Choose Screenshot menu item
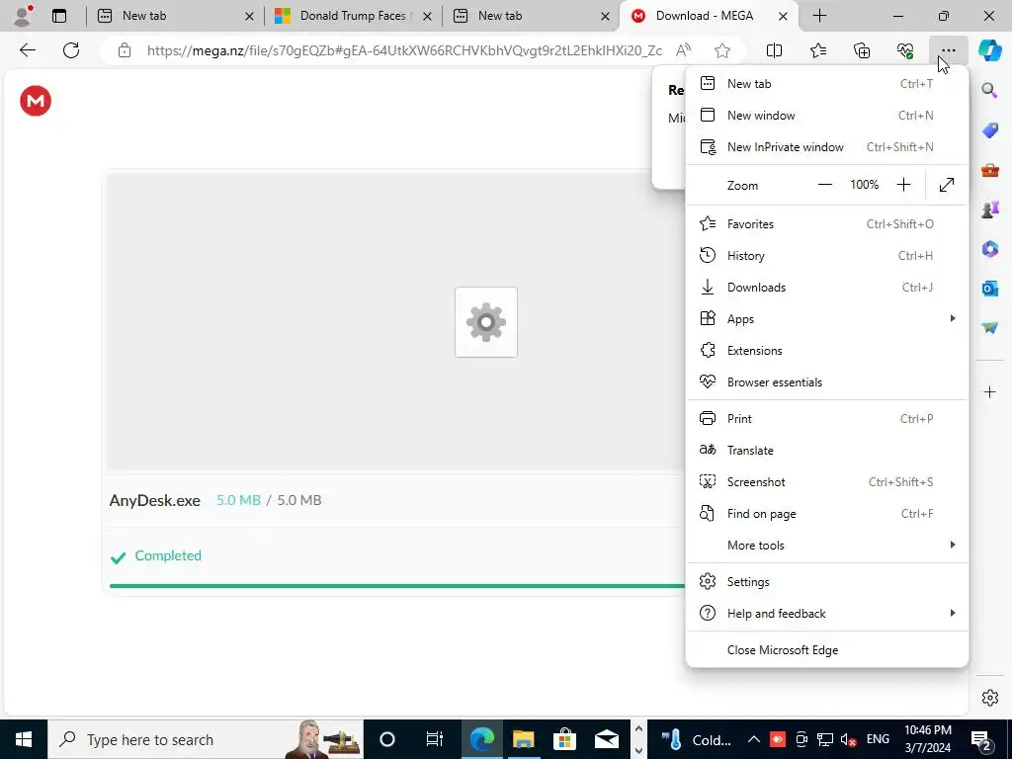1012x759 pixels. pyautogui.click(x=827, y=482)
